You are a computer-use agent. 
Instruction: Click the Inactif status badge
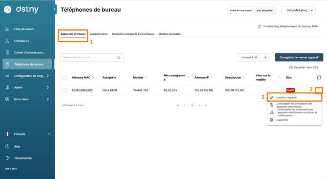290,90
